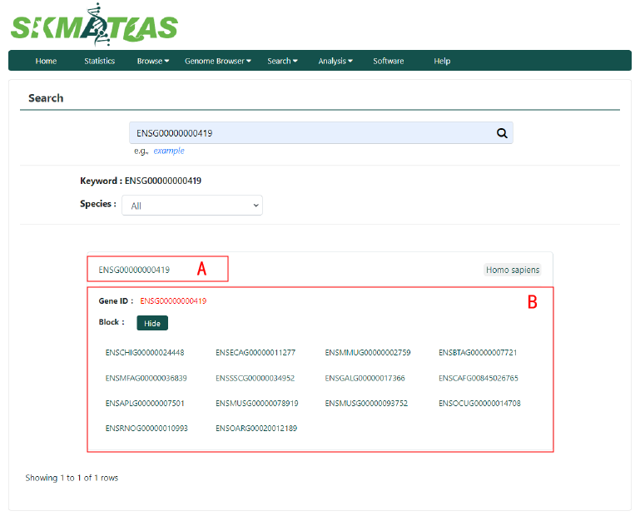Click the Search page heading

point(46,98)
